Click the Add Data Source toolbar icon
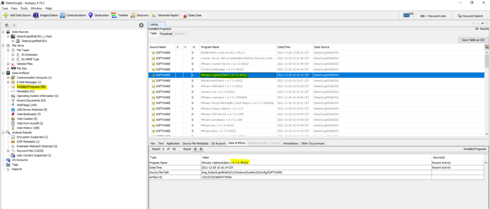 pyautogui.click(x=6, y=15)
